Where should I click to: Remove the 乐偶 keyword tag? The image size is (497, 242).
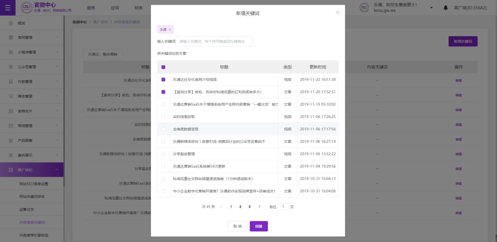click(x=170, y=29)
